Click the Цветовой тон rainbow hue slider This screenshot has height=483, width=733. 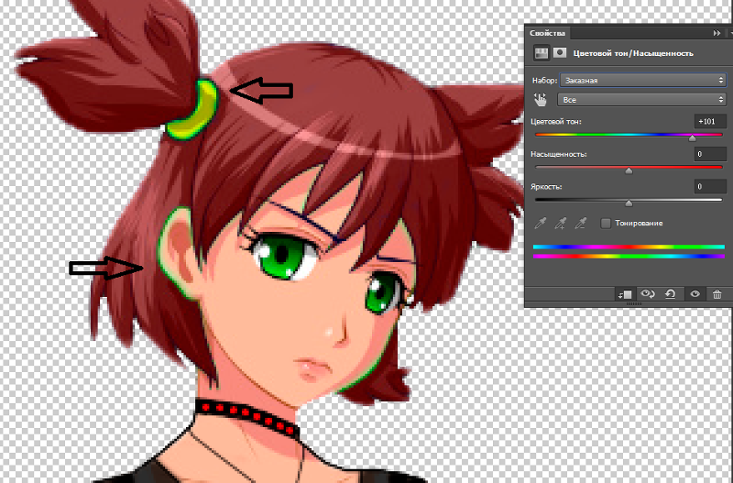click(x=629, y=135)
